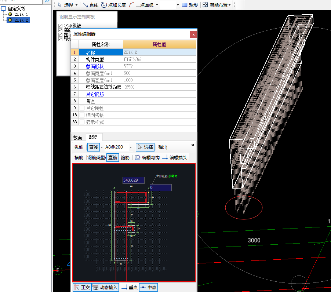Screen dimensions: 331x292
Task: Expand the 锚固搭接 property group
Action: pyautogui.click(x=82, y=115)
